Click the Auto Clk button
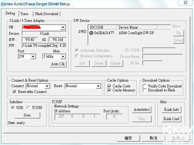 [58, 64]
